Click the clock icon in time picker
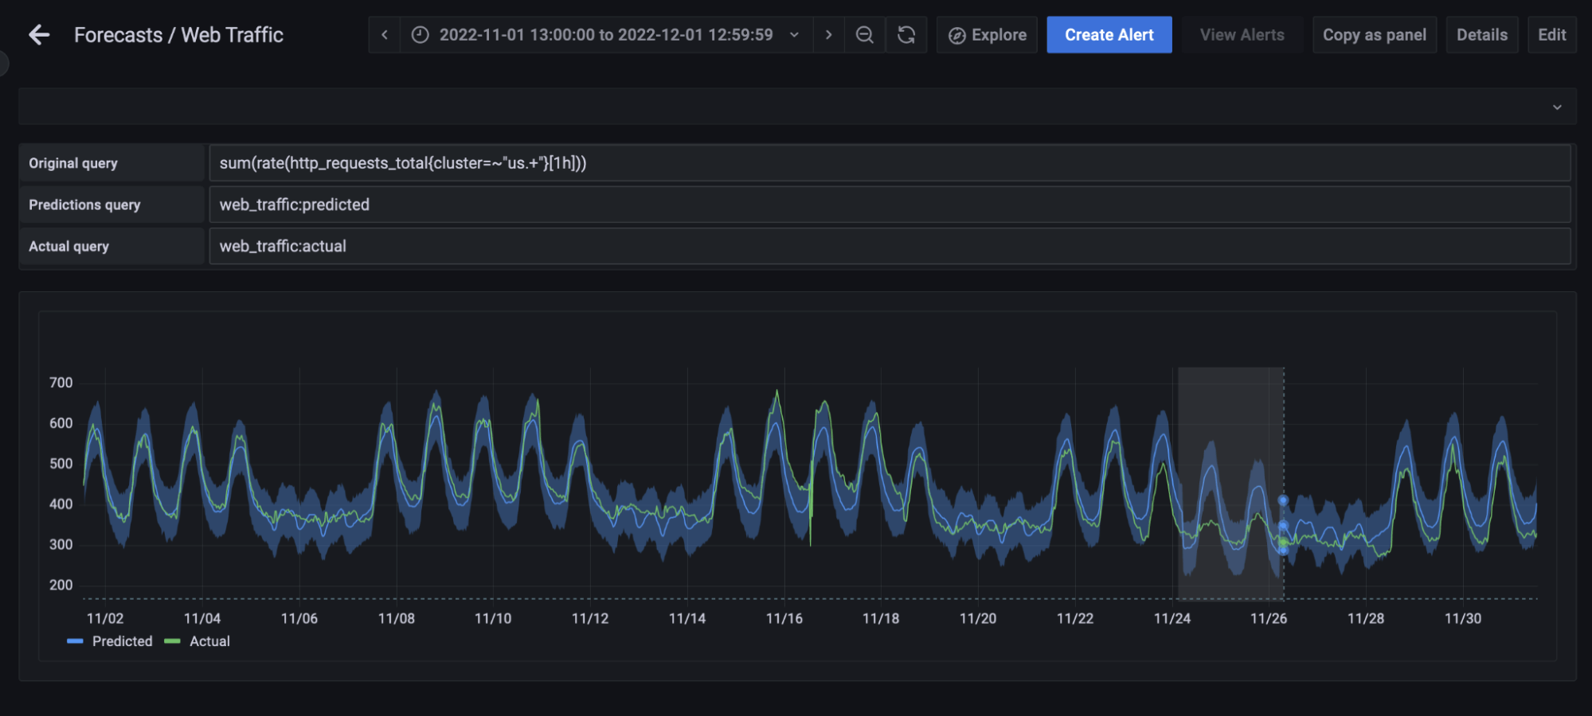 coord(420,35)
